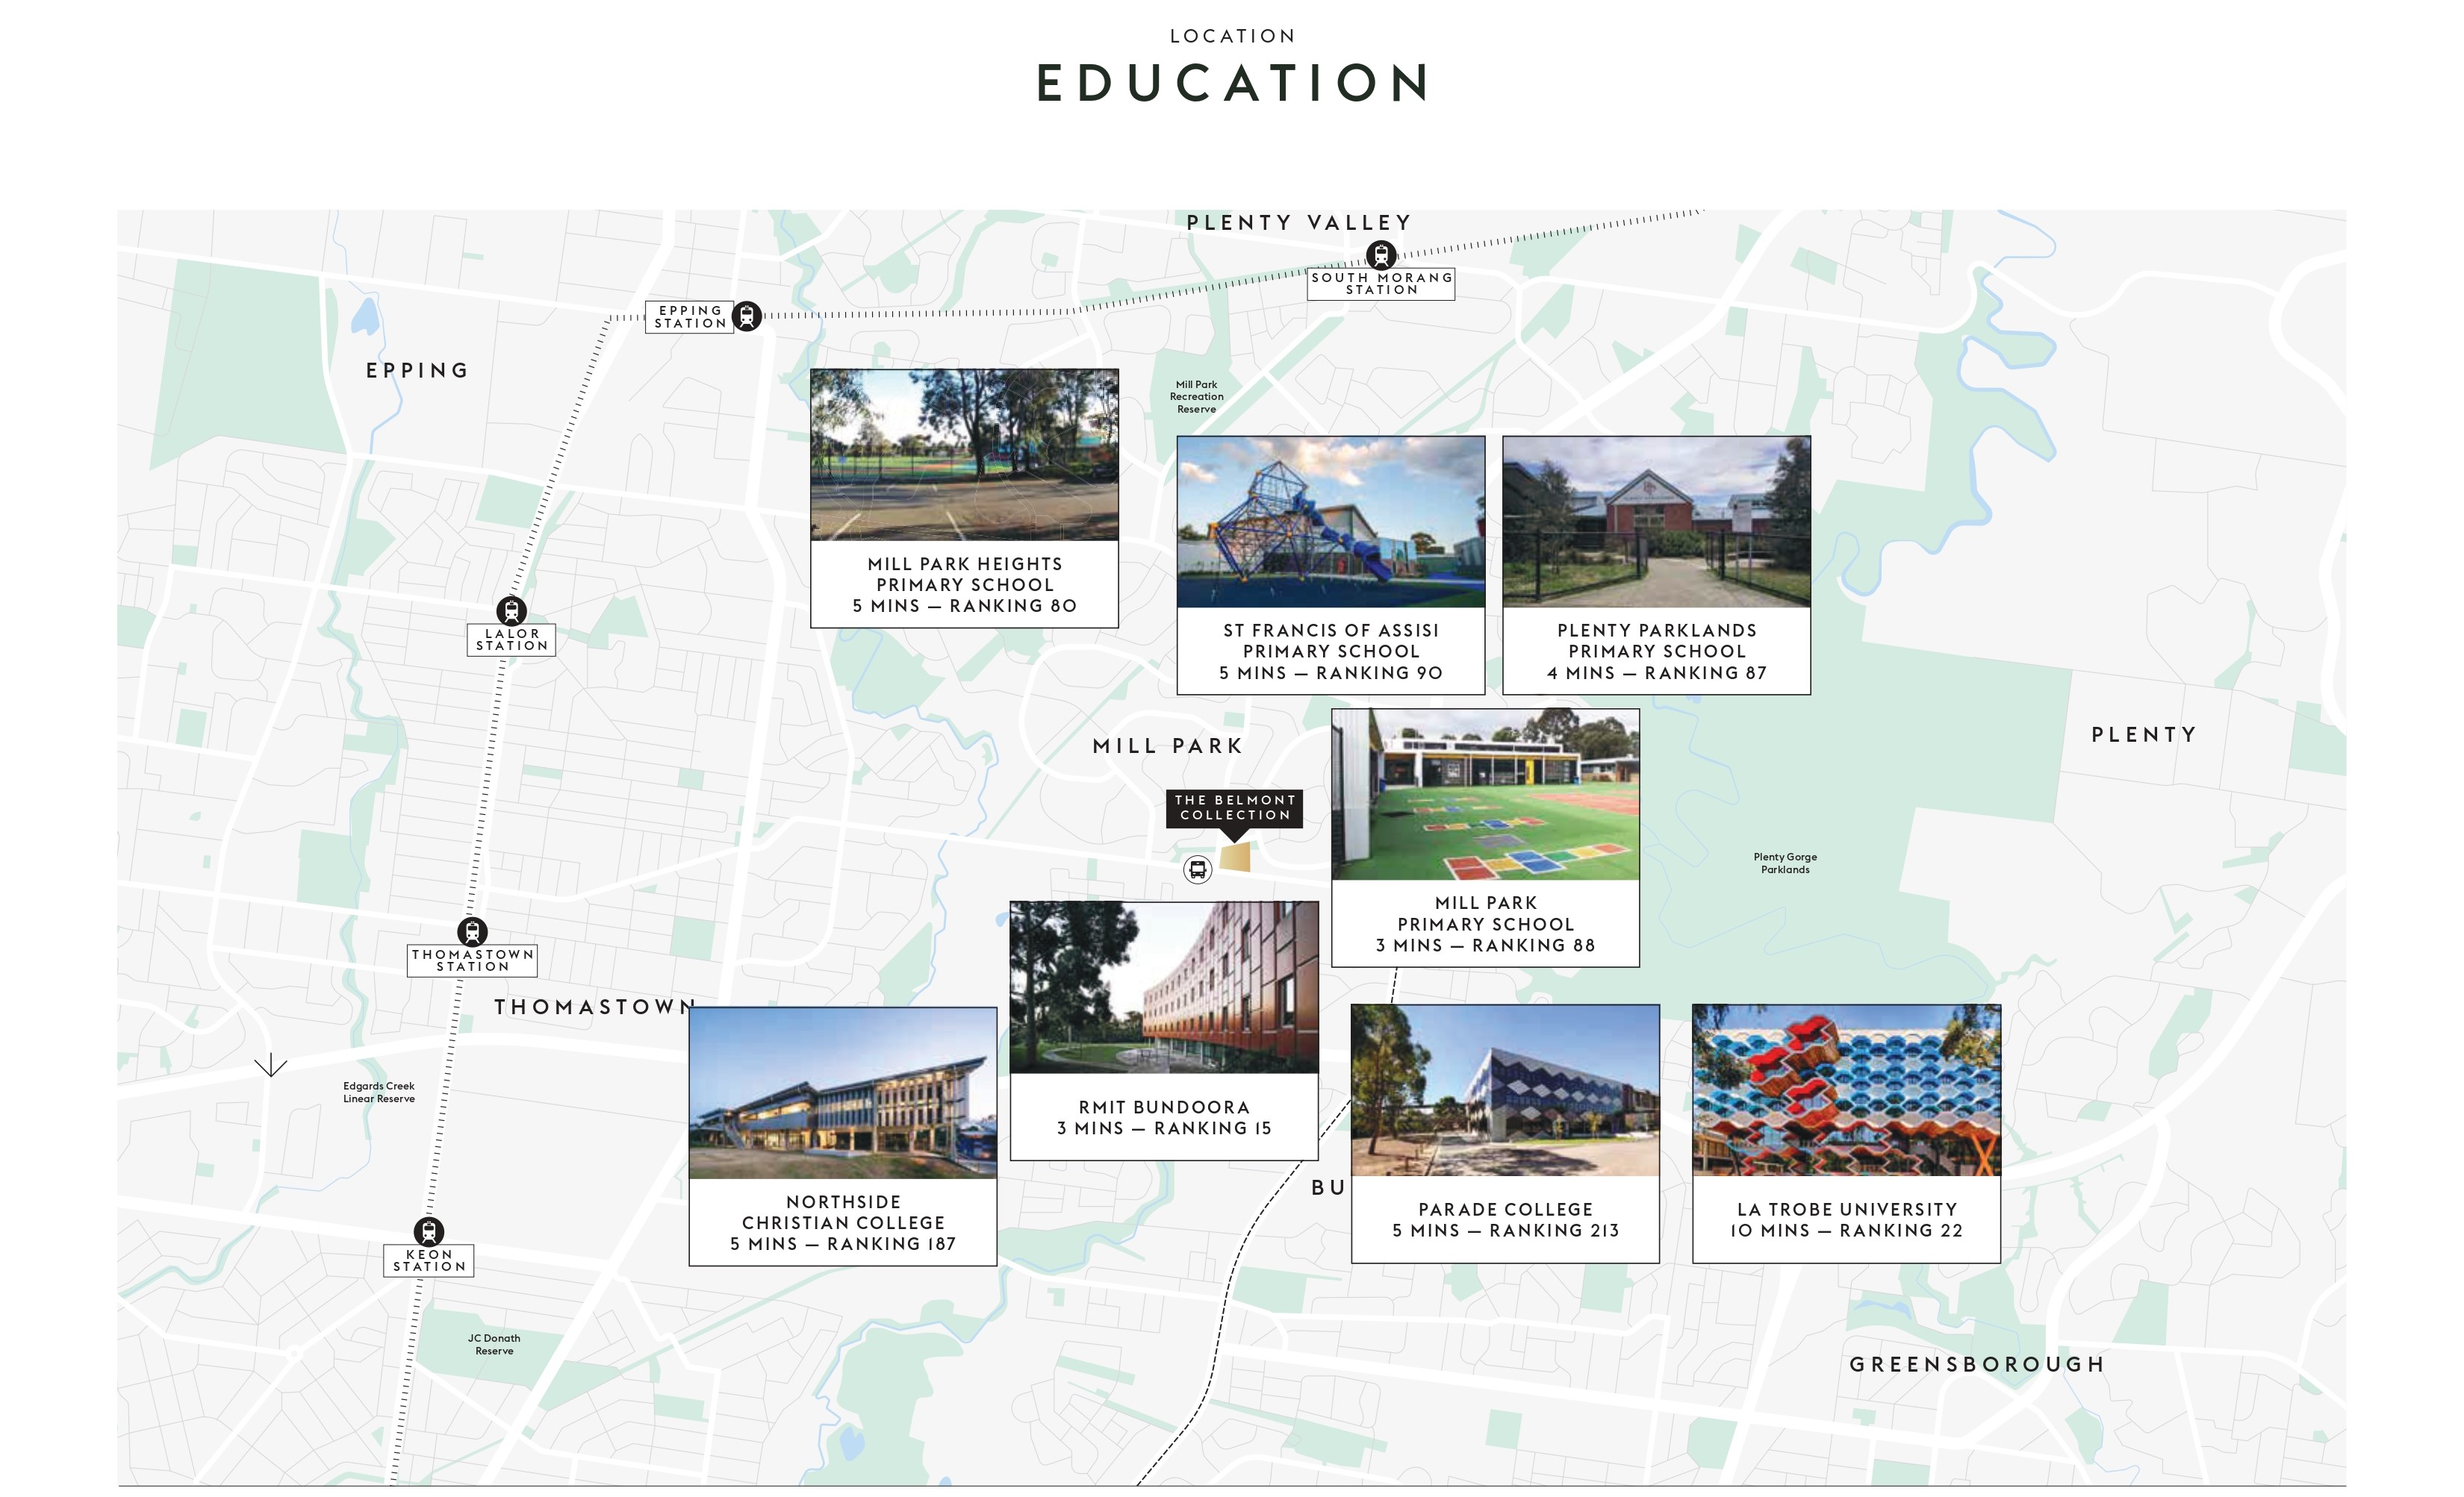The image size is (2464, 1497).
Task: Click the 'RMIT Bundoora' caption
Action: (1164, 1107)
